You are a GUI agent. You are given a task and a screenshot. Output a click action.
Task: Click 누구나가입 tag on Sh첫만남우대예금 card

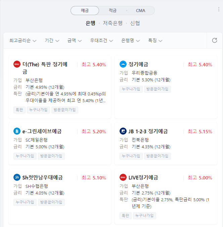[x=25, y=202]
